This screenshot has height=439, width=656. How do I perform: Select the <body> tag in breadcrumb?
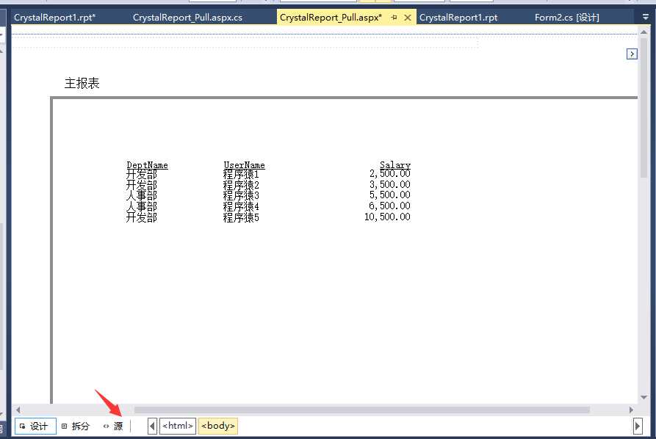(218, 426)
